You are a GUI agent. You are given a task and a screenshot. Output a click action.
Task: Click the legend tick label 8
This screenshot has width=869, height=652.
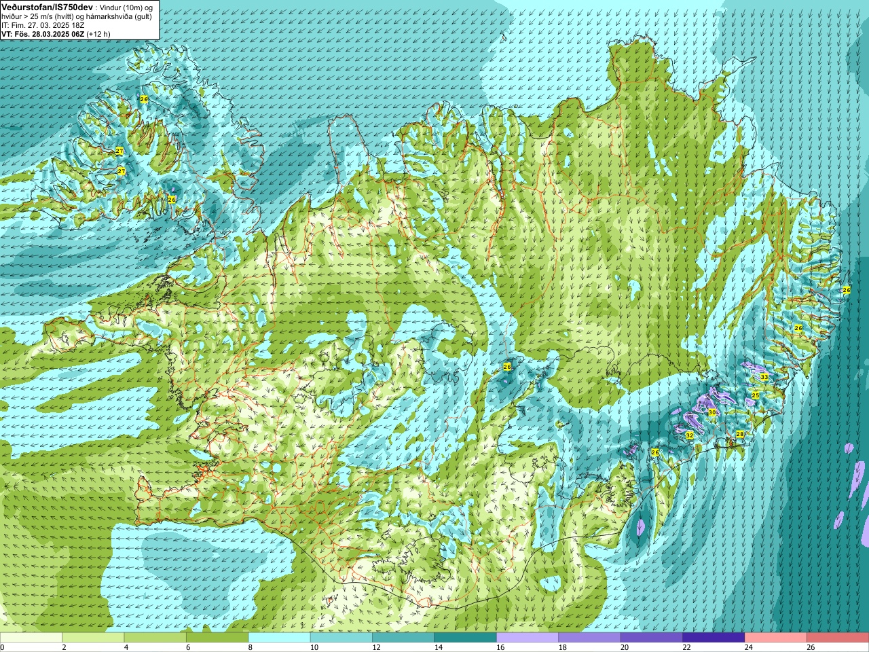point(251,648)
